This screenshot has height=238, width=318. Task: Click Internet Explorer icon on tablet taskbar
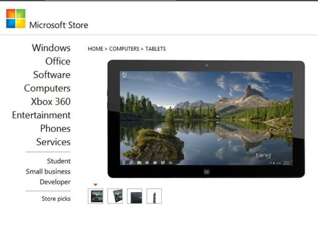[131, 162]
